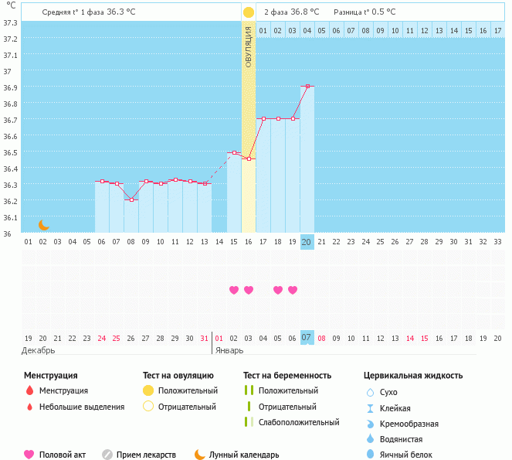
Task: Click the Сухо cervical fluid icon
Action: click(370, 393)
